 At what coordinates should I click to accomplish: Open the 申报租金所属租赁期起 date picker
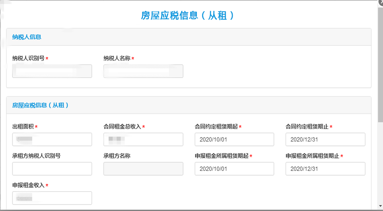[x=234, y=169]
